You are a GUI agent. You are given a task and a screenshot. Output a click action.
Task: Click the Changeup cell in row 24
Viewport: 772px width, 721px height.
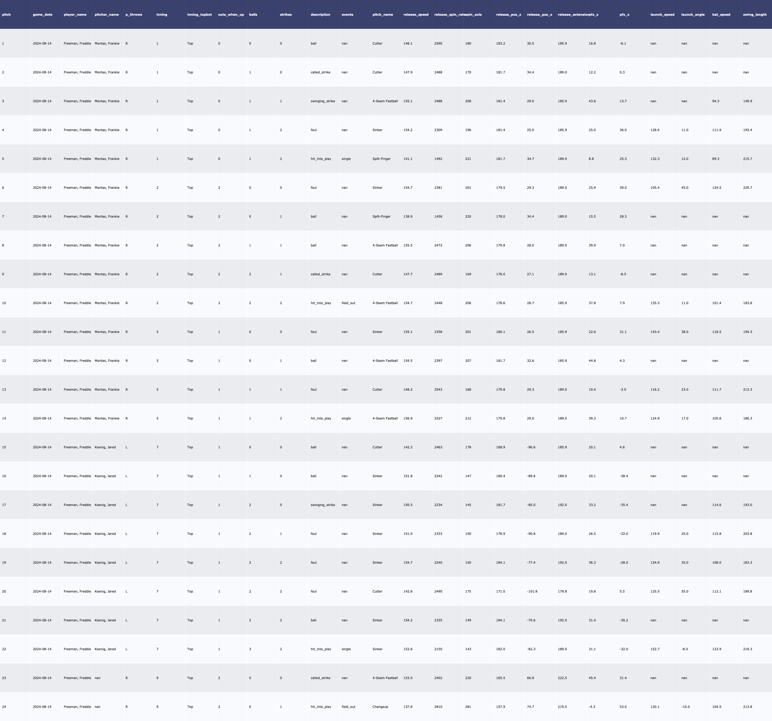pyautogui.click(x=380, y=707)
